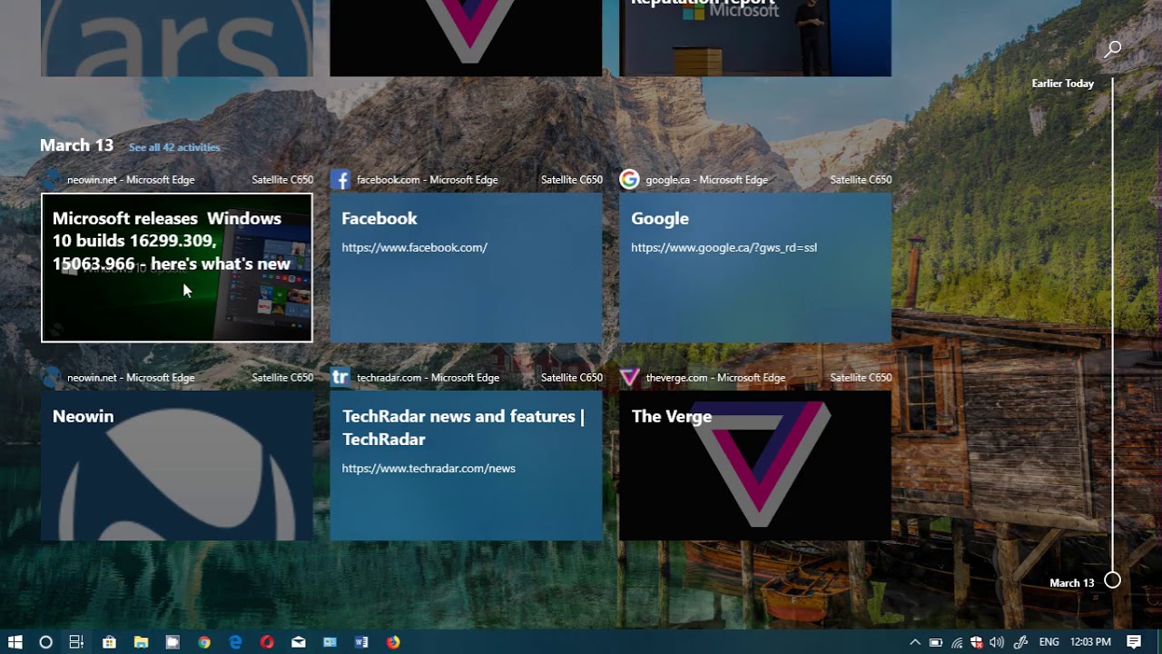1162x654 pixels.
Task: Open the Action Center notification icon
Action: pyautogui.click(x=1134, y=642)
